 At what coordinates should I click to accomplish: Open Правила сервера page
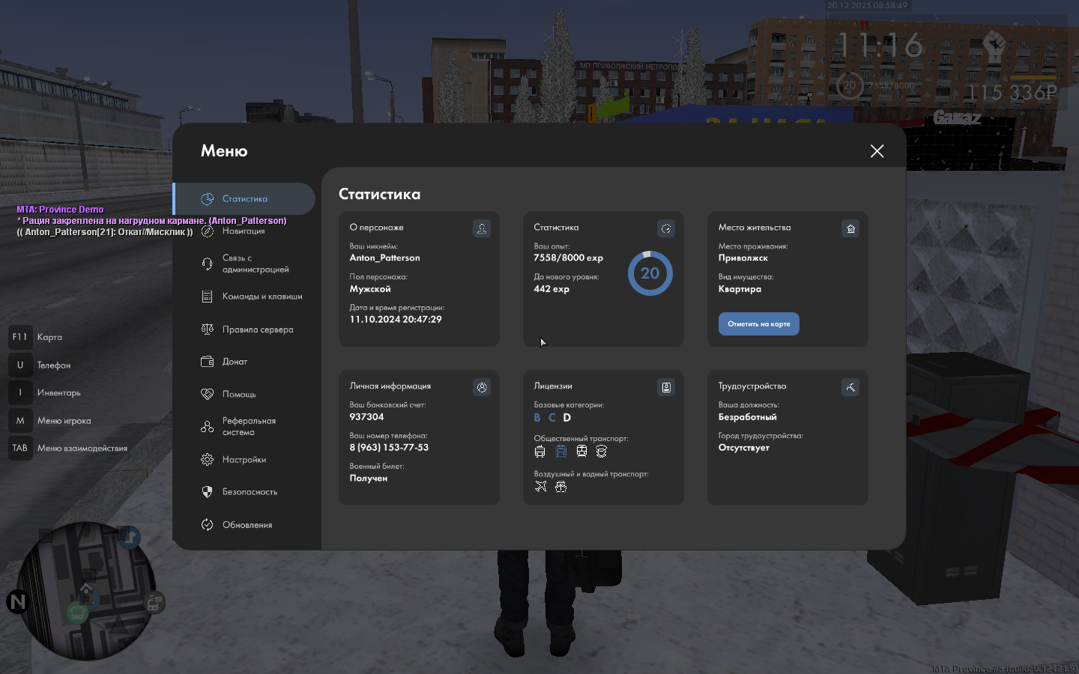(x=257, y=330)
